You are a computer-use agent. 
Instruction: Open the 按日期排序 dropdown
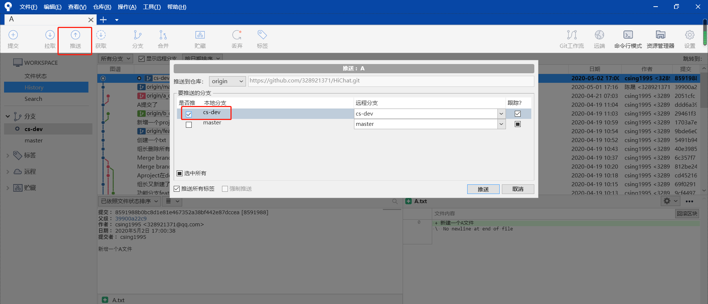[202, 58]
